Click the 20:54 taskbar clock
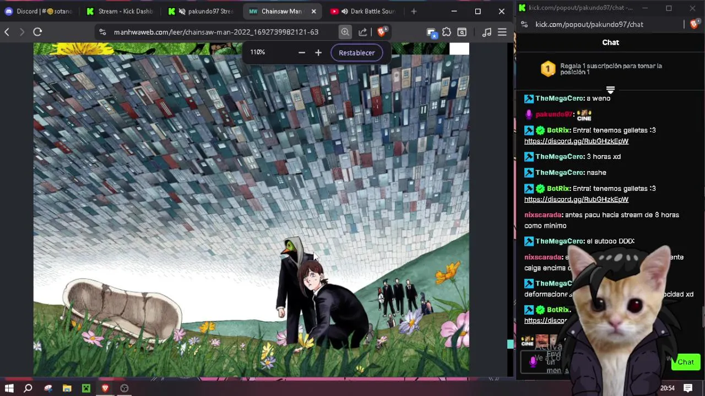 [x=667, y=388]
